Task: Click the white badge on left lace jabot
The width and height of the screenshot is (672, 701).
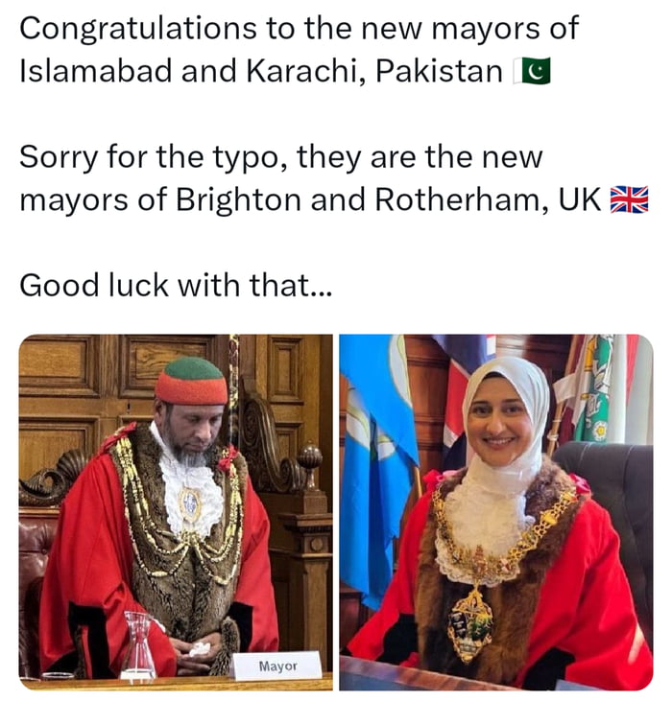Action: pyautogui.click(x=191, y=504)
